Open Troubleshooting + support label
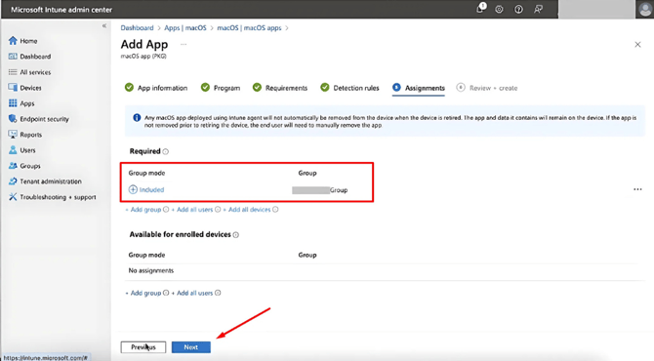 tap(58, 197)
